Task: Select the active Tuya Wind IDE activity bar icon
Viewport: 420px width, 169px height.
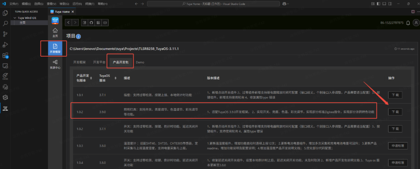Action: tap(5, 108)
